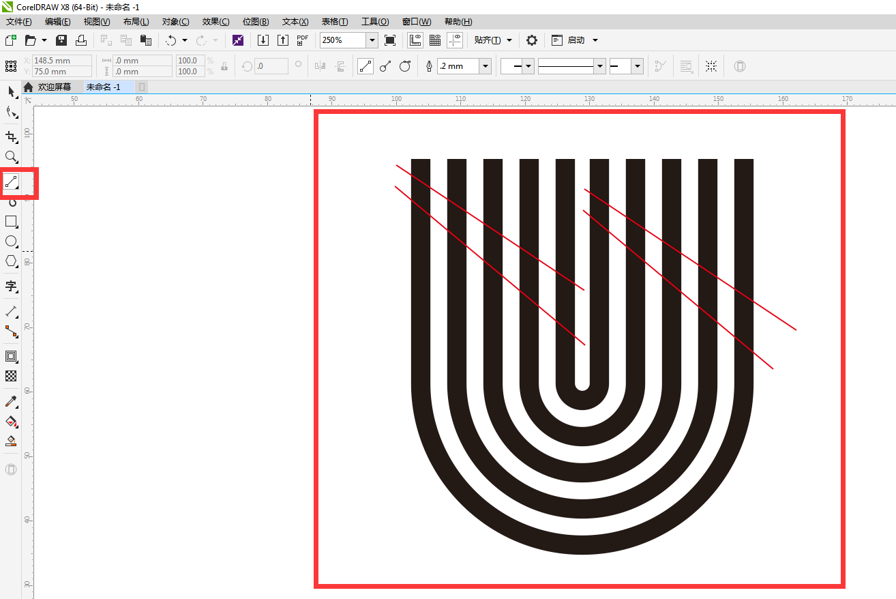Open the zoom level 250% dropdown

point(372,40)
